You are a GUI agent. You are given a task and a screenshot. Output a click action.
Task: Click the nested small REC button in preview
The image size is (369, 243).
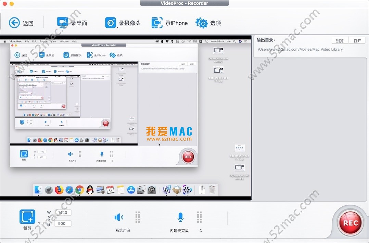[188, 157]
